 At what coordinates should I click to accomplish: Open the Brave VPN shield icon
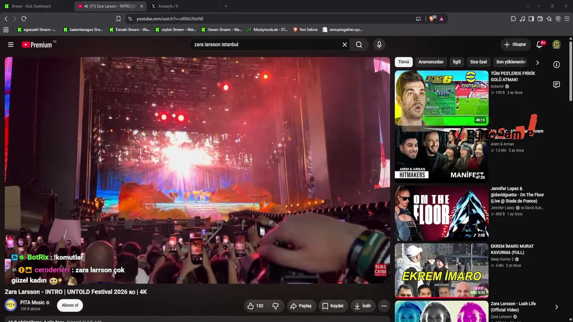point(558,19)
